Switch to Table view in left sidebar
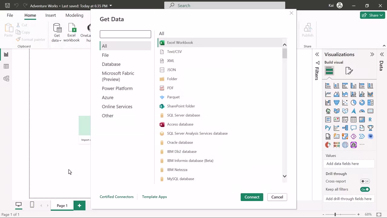The image size is (387, 218). (6, 66)
